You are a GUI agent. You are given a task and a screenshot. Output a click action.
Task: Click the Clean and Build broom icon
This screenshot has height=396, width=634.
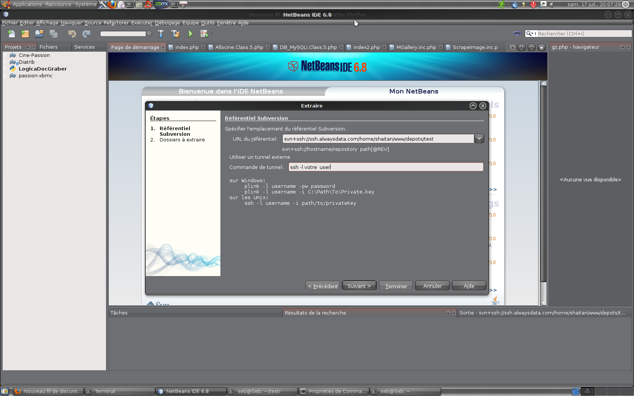click(x=175, y=34)
